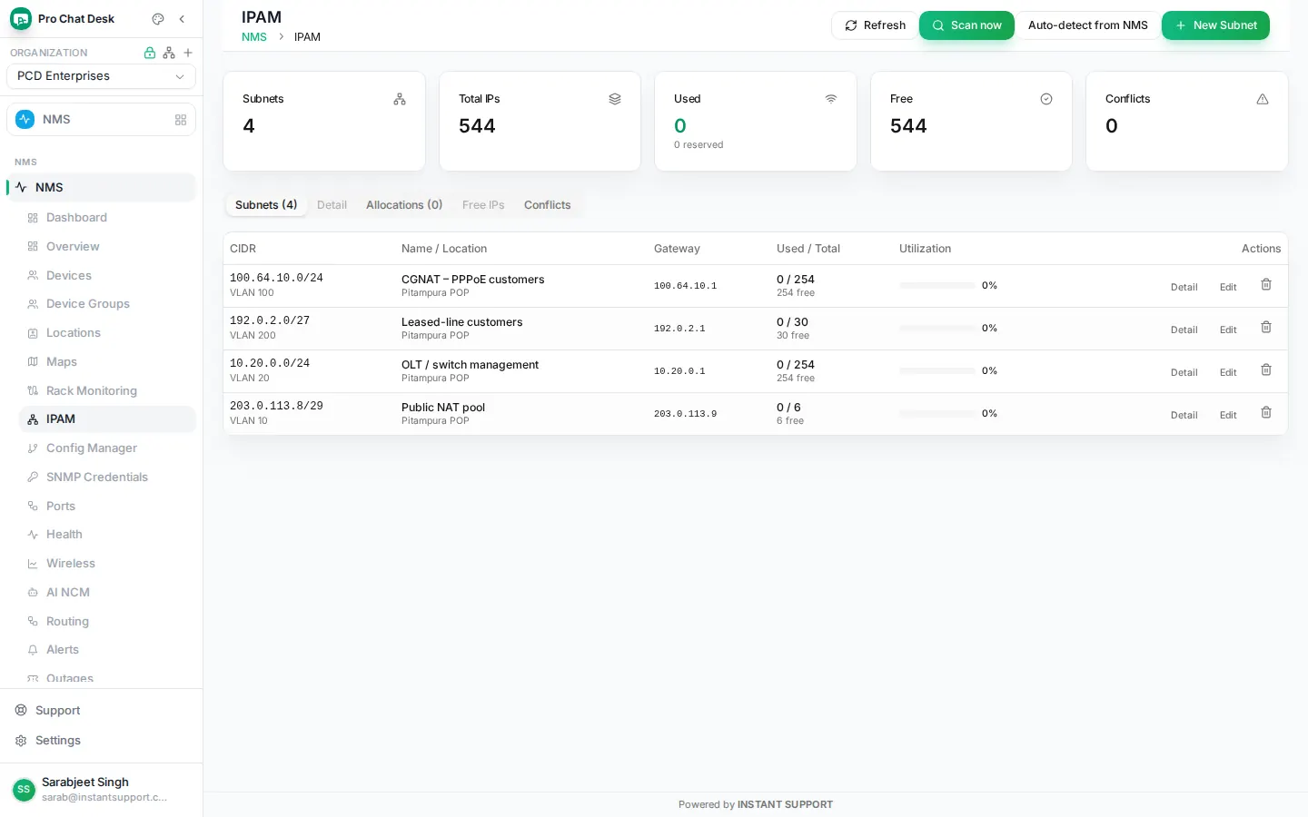The image size is (1308, 817).
Task: Follow the NMS breadcrumb link
Action: coord(254,37)
